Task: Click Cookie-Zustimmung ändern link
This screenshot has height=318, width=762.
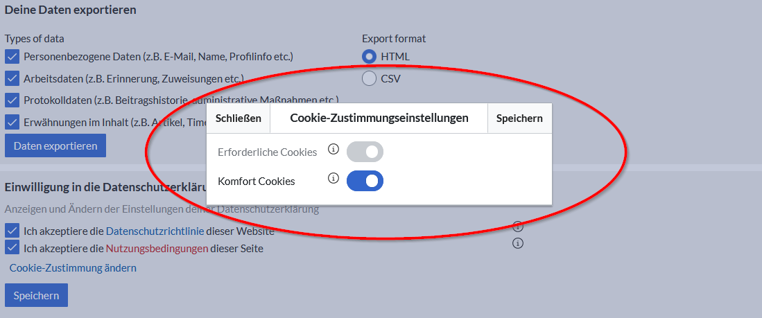Action: tap(73, 267)
